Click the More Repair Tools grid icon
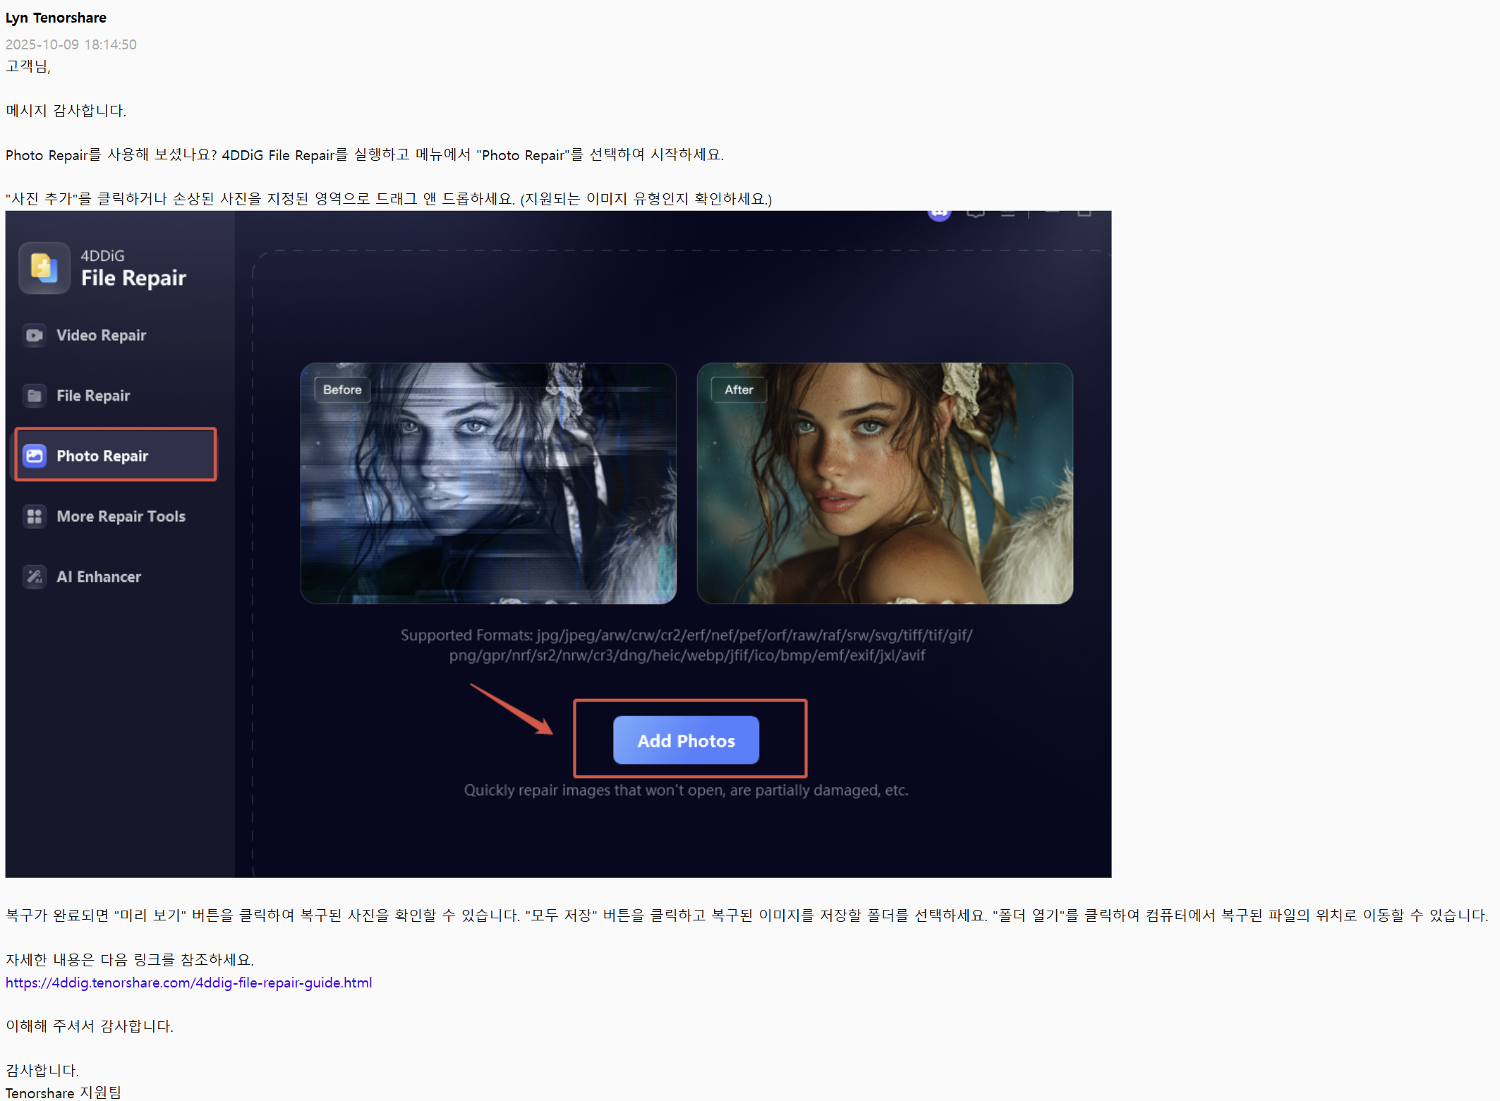 (x=35, y=516)
